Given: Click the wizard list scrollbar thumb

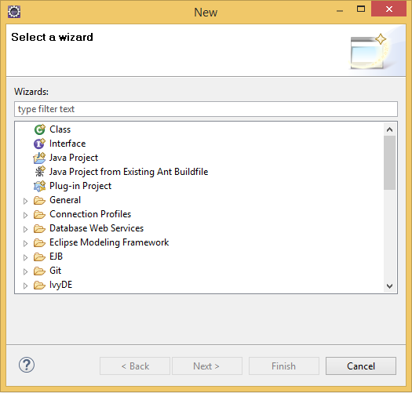Looking at the screenshot, I should point(390,162).
